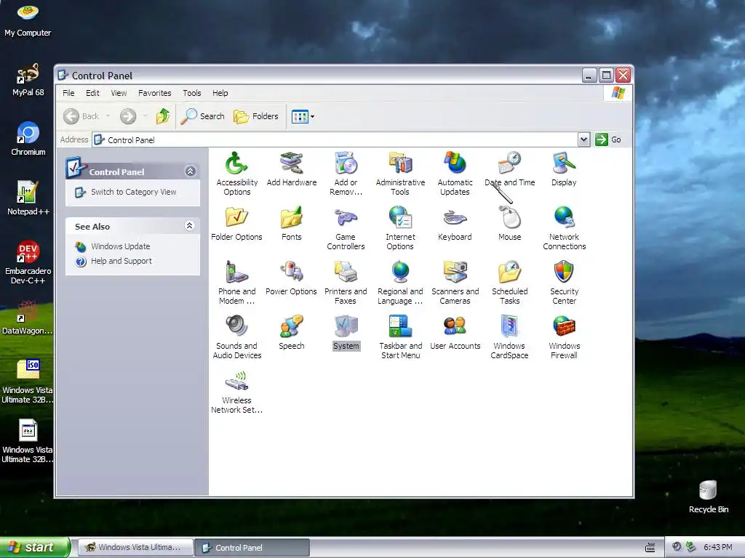Click Control Panel taskbar button

252,547
